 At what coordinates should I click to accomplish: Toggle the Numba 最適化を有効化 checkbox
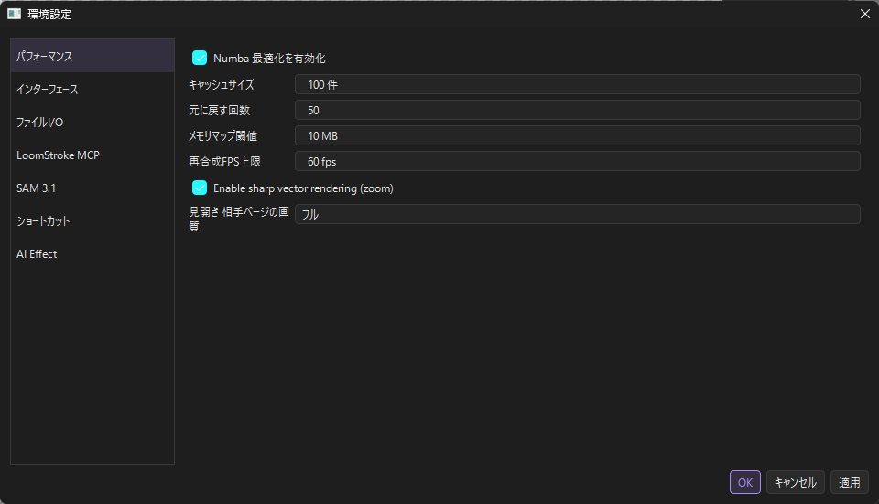200,58
